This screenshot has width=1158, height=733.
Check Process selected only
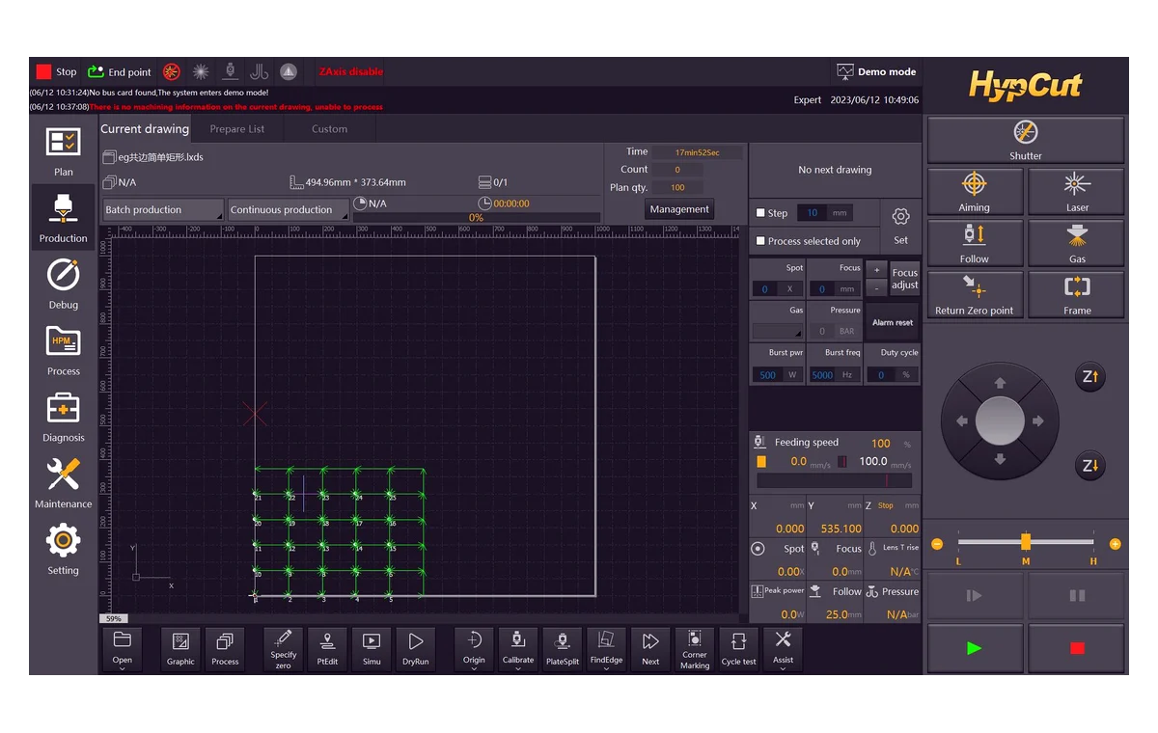pos(760,241)
